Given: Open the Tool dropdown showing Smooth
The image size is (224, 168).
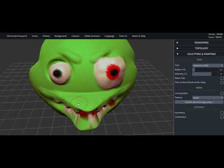Looking at the screenshot, I should [208, 65].
